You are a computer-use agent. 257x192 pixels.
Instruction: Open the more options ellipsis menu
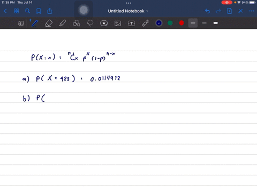252,11
